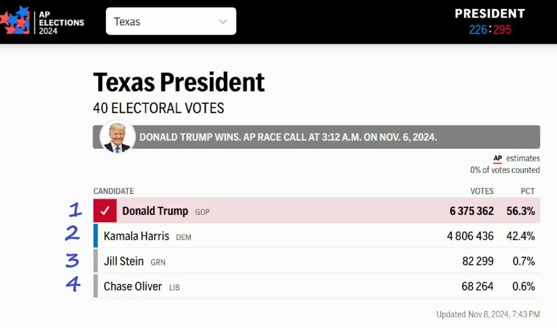Click the blue DEM party color bar
557x328 pixels.
coord(95,236)
